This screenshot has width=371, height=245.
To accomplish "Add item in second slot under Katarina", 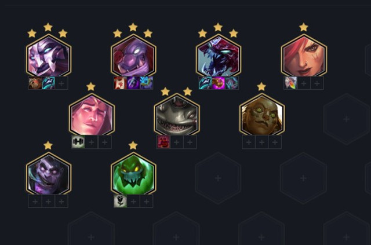I will 304,83.
